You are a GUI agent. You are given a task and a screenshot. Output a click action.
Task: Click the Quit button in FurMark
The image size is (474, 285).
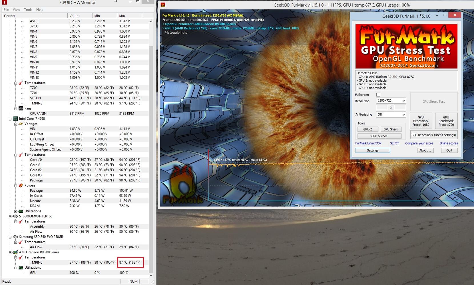[x=449, y=150]
